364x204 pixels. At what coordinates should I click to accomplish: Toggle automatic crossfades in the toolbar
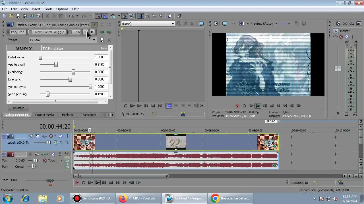point(105,16)
